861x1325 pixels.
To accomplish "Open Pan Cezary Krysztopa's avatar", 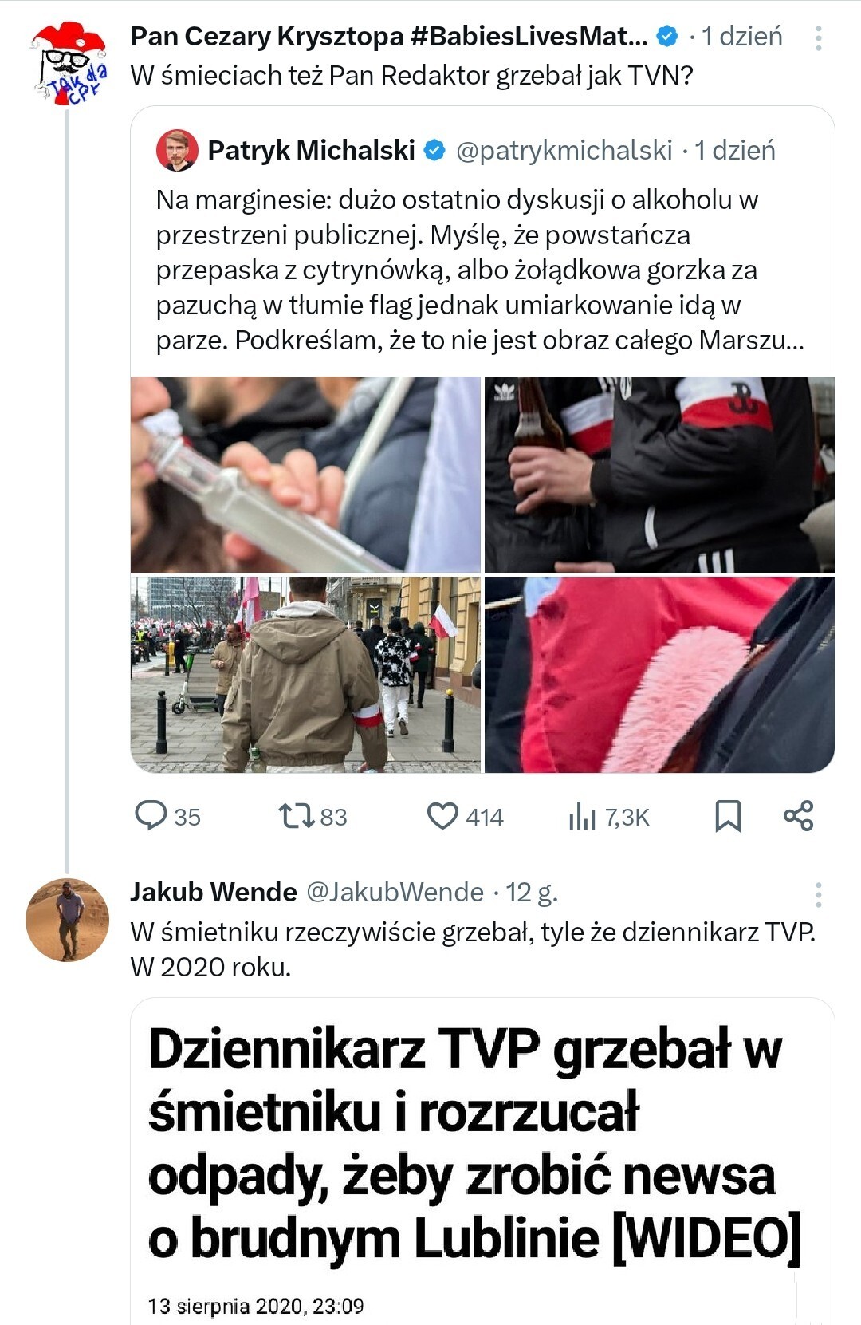I will click(68, 64).
